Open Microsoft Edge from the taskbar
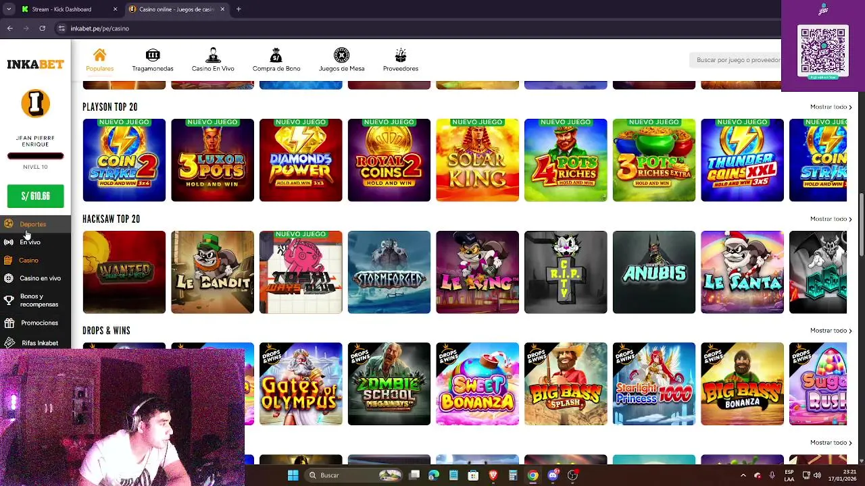The image size is (865, 486). point(434,475)
